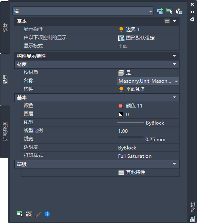
Task: Switch to the 扩展数据 tab
Action: tap(5, 132)
